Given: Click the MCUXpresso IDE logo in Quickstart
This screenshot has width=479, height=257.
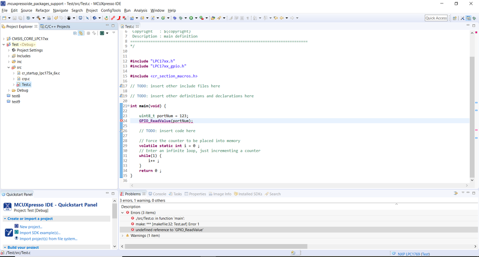Looking at the screenshot, I should point(7,207).
